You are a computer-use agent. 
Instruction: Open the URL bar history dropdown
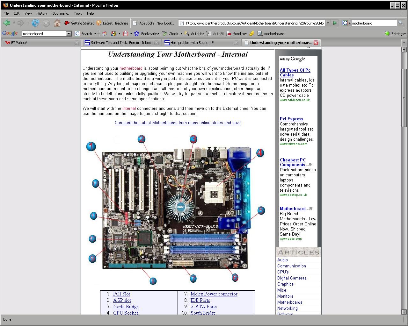click(x=328, y=23)
